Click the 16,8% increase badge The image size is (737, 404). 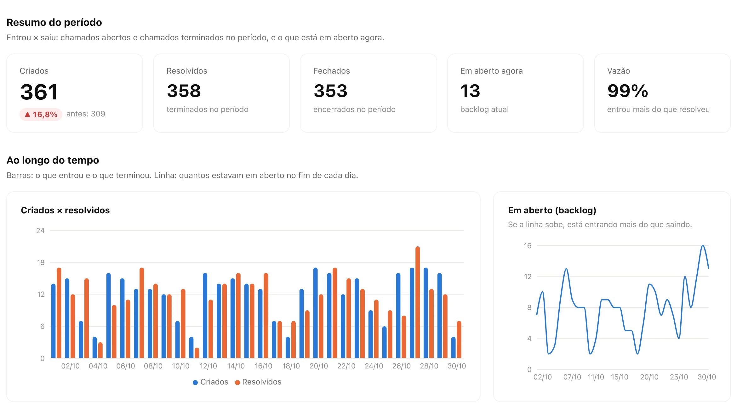coord(41,114)
